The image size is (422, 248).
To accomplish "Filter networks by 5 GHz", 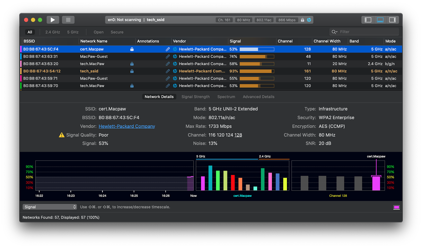I will pos(73,32).
